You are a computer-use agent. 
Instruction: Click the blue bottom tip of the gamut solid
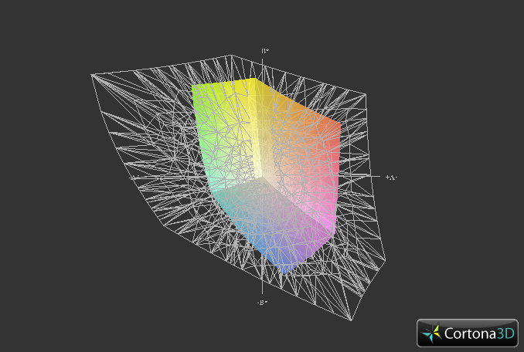click(x=284, y=271)
